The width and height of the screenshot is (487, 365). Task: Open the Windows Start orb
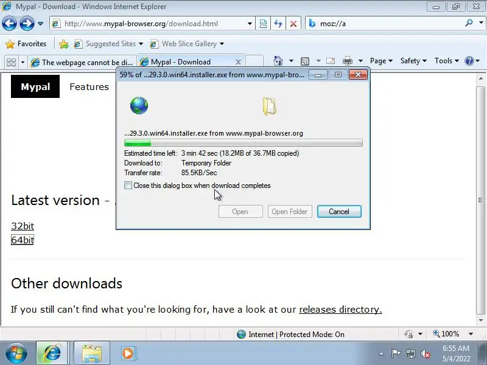(x=16, y=353)
